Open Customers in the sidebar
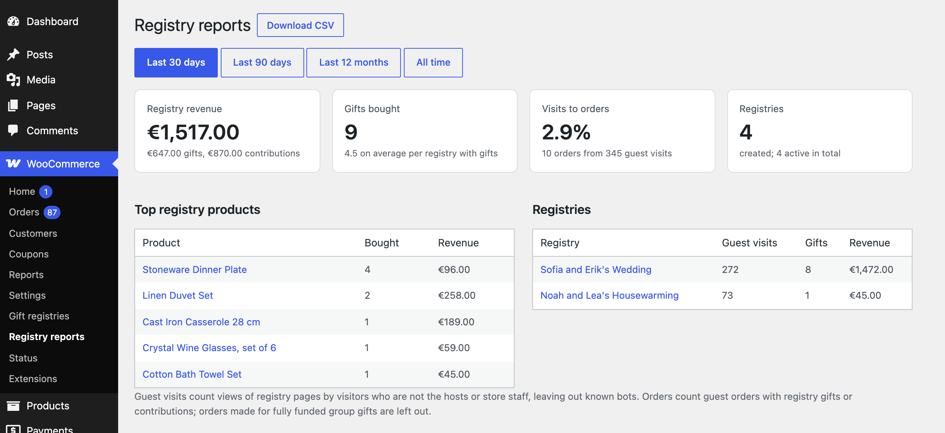This screenshot has height=433, width=945. (33, 233)
